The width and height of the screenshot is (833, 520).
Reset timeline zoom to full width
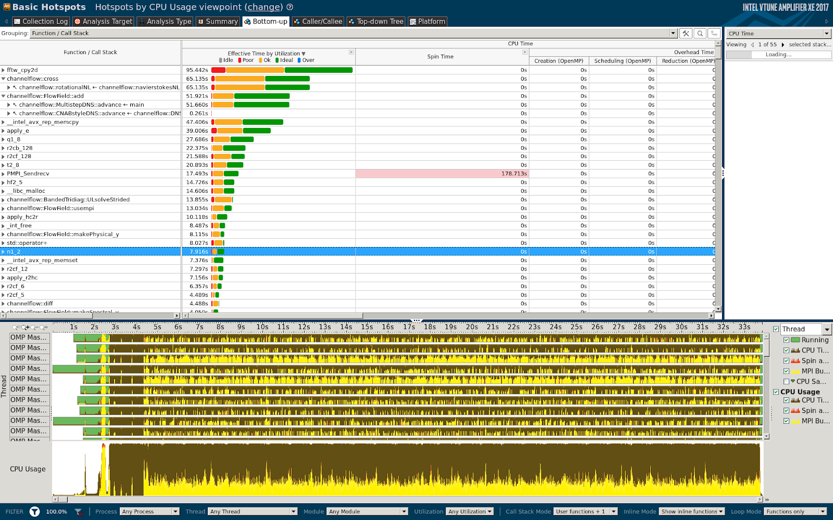[x=44, y=328]
